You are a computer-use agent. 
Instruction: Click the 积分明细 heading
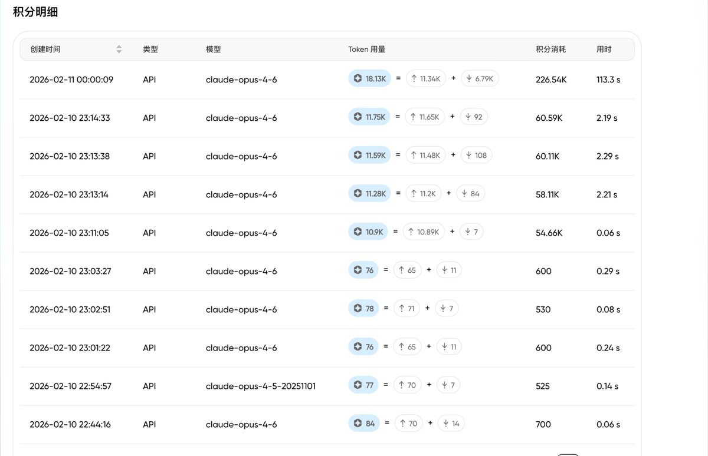point(35,12)
